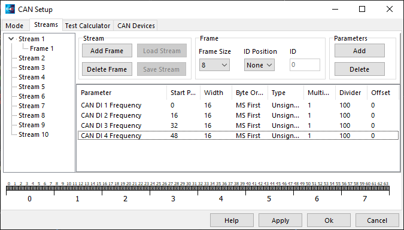Click byte 0 label in frame layout
This screenshot has height=230, width=404.
tap(30, 198)
